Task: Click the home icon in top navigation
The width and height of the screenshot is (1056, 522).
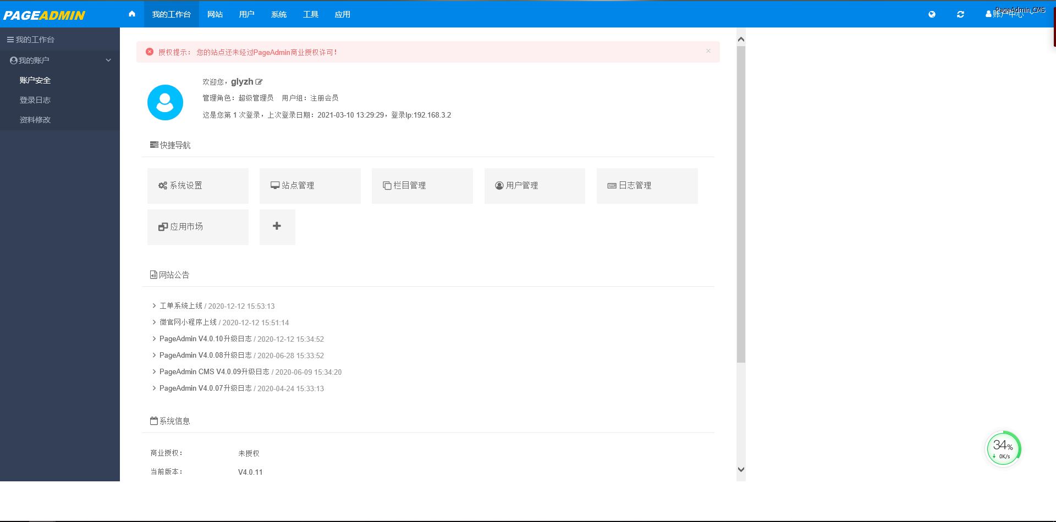Action: 132,14
